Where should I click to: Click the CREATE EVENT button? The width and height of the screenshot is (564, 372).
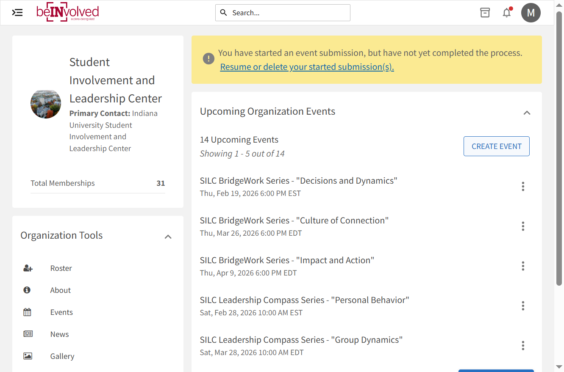click(x=497, y=146)
